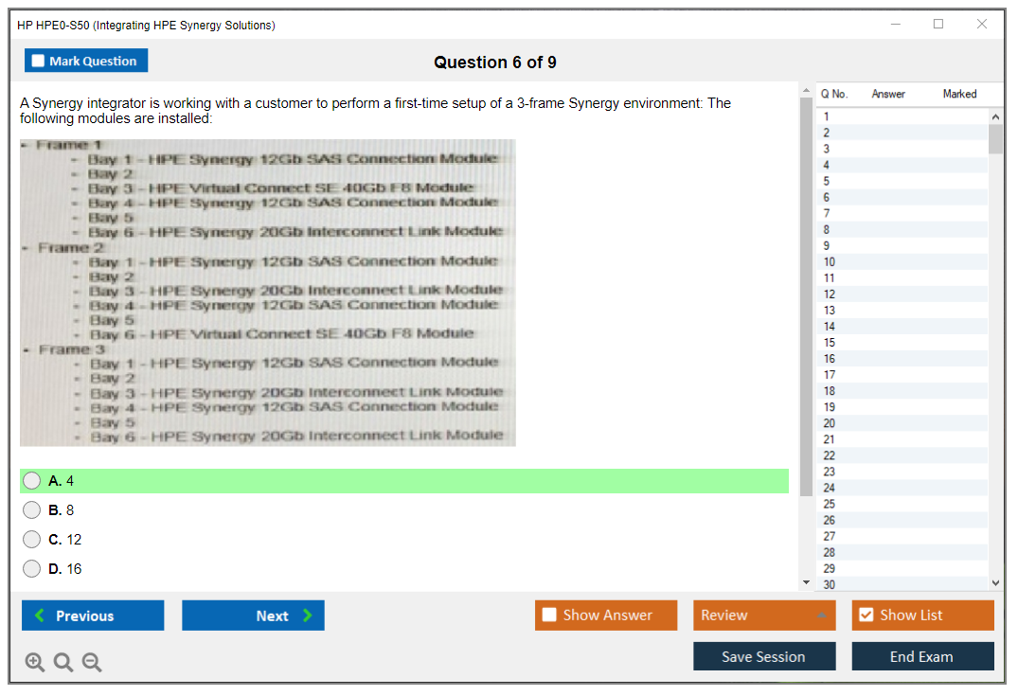Image resolution: width=1018 pixels, height=696 pixels.
Task: Select answer option B. 8
Action: (x=32, y=510)
